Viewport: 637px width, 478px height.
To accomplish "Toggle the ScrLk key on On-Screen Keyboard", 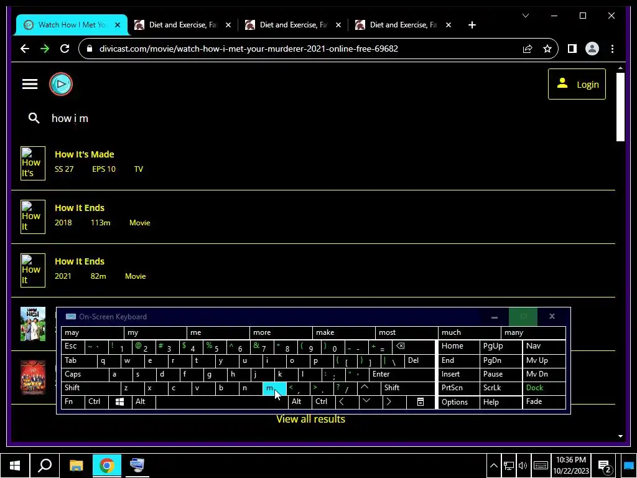I will (501, 388).
